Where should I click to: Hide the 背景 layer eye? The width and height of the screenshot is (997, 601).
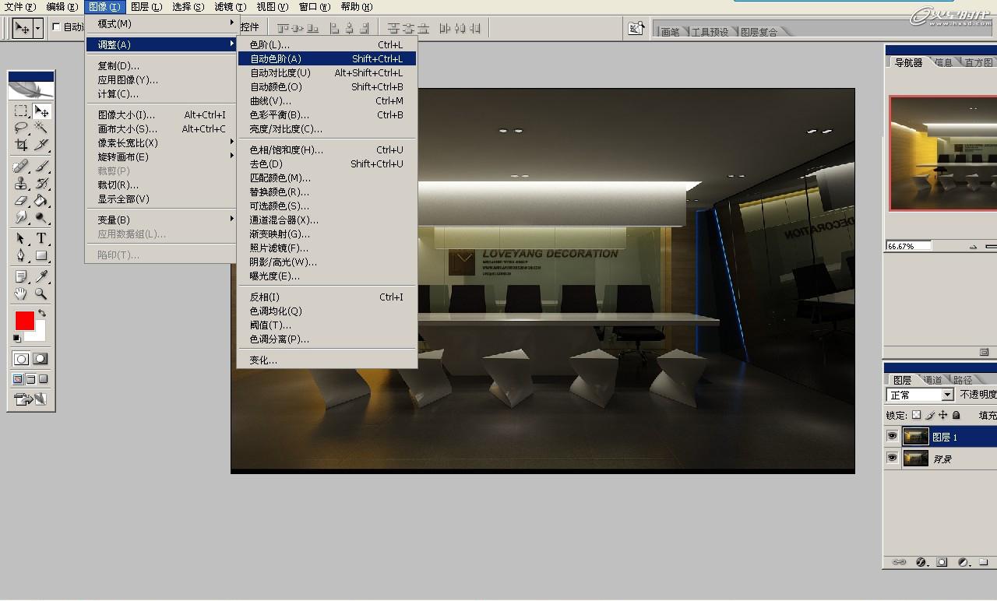coord(892,459)
